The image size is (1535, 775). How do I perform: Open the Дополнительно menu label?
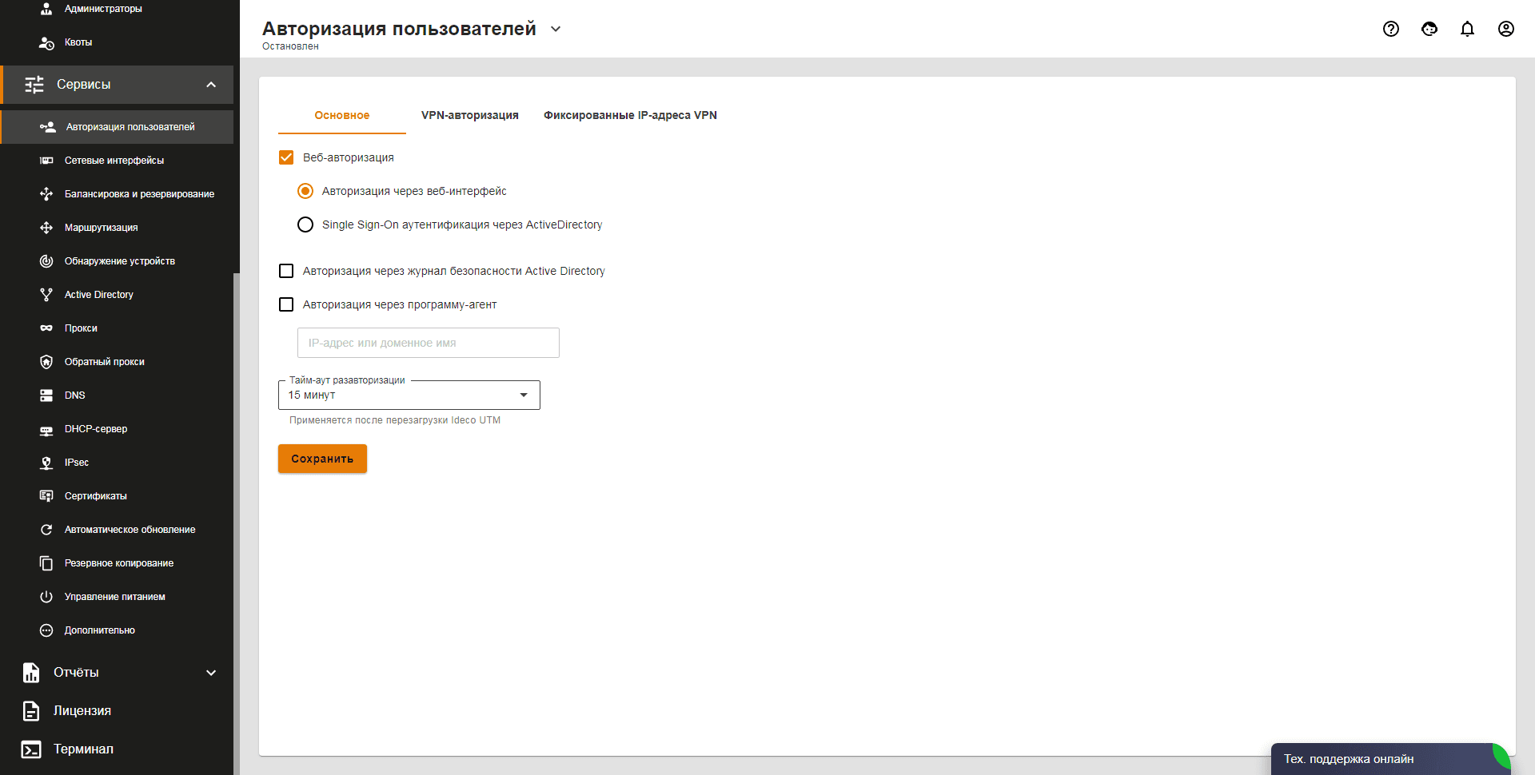100,630
